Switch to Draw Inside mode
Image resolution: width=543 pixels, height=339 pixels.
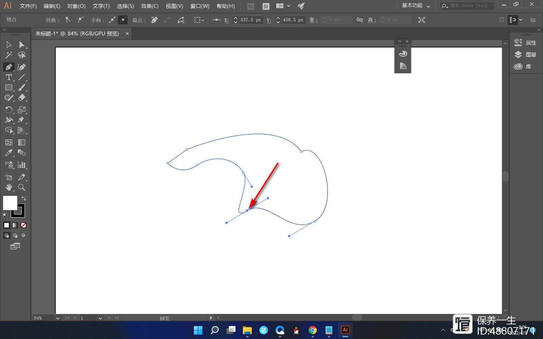point(23,236)
